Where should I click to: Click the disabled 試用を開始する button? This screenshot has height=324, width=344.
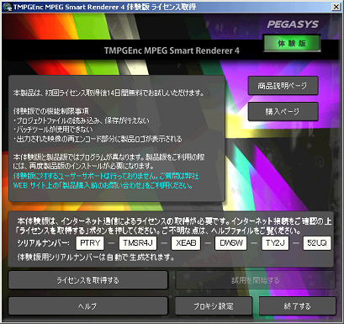pos(256,280)
